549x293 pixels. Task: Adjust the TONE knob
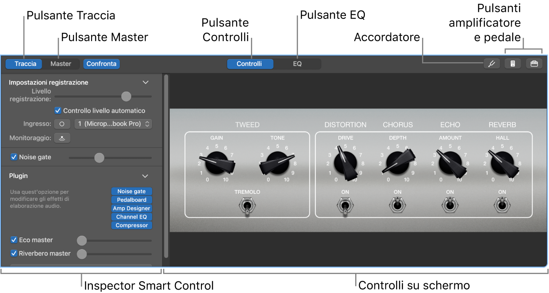coord(277,163)
